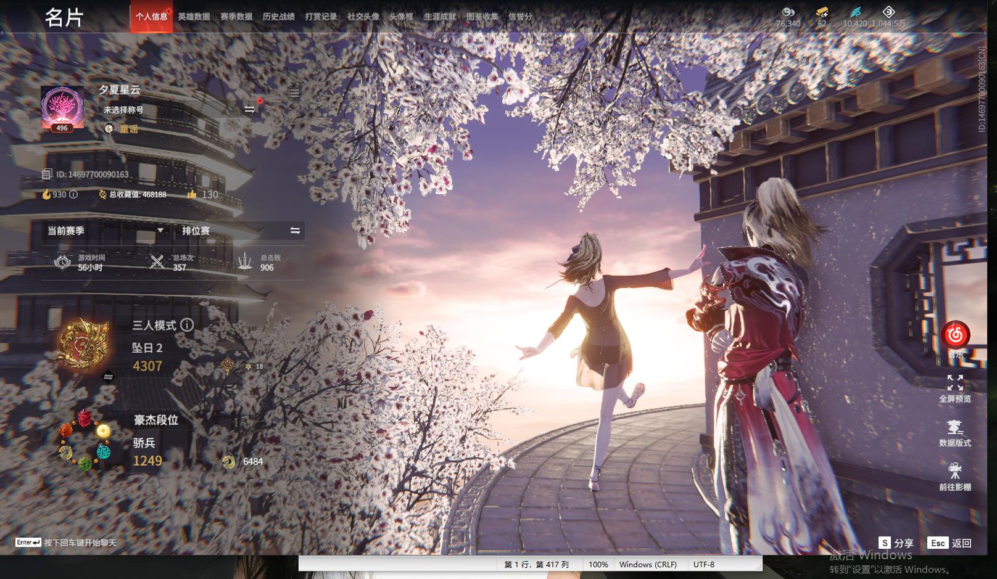Click the Enter key chat prompt
This screenshot has height=579, width=997.
click(65, 543)
